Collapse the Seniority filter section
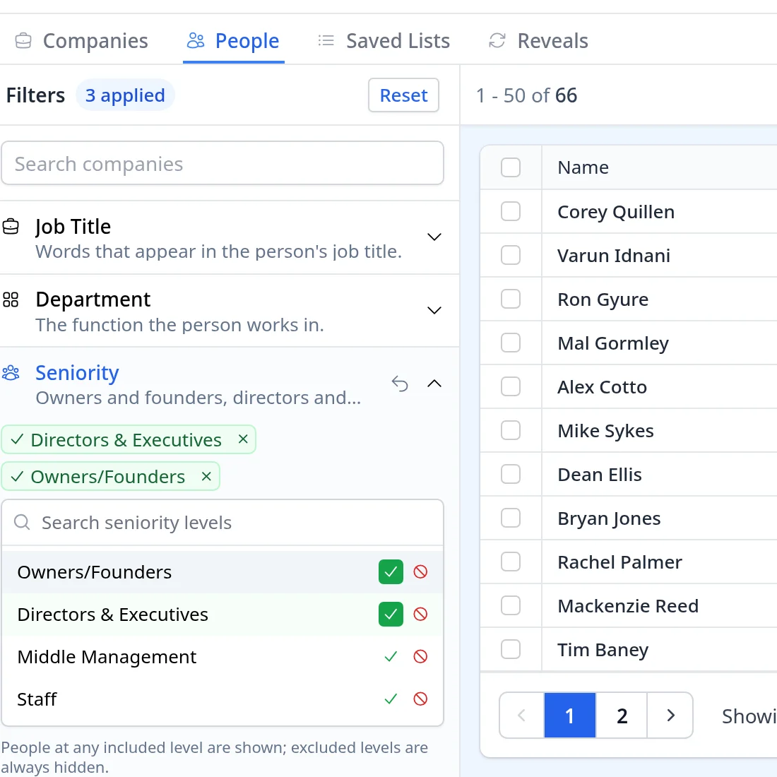777x777 pixels. (x=434, y=384)
